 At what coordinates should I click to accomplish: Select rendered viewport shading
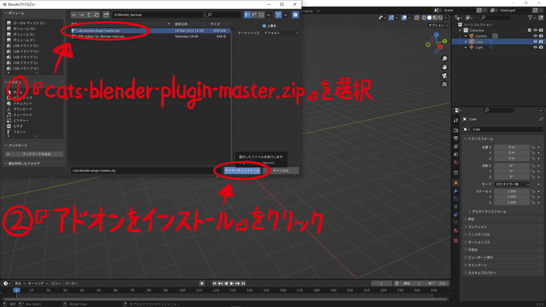(x=440, y=18)
